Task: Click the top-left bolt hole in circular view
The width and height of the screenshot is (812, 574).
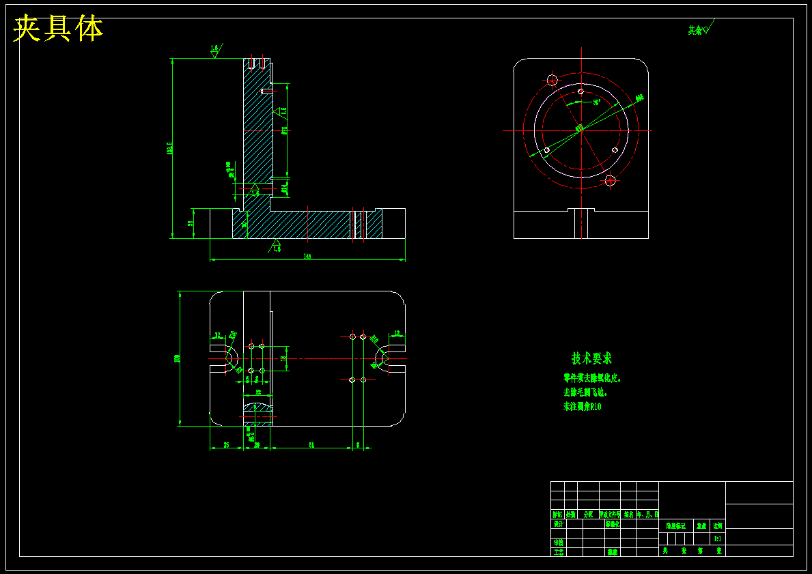Action: 552,81
